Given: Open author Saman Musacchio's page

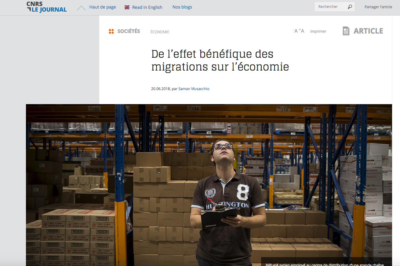Looking at the screenshot, I should (x=194, y=89).
